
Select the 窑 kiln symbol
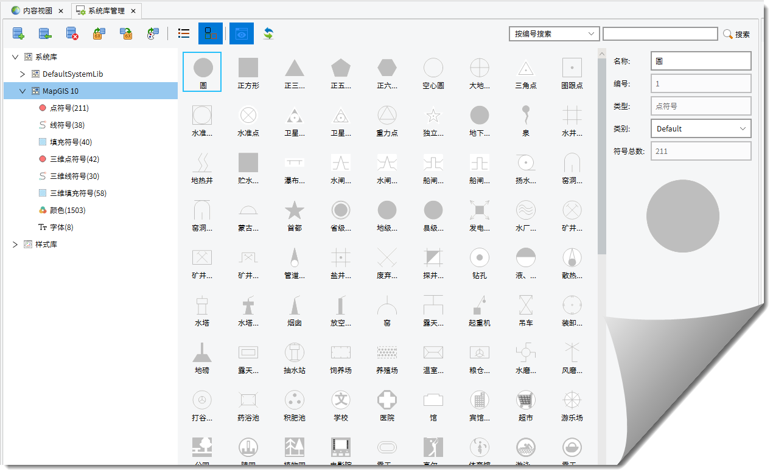point(387,309)
